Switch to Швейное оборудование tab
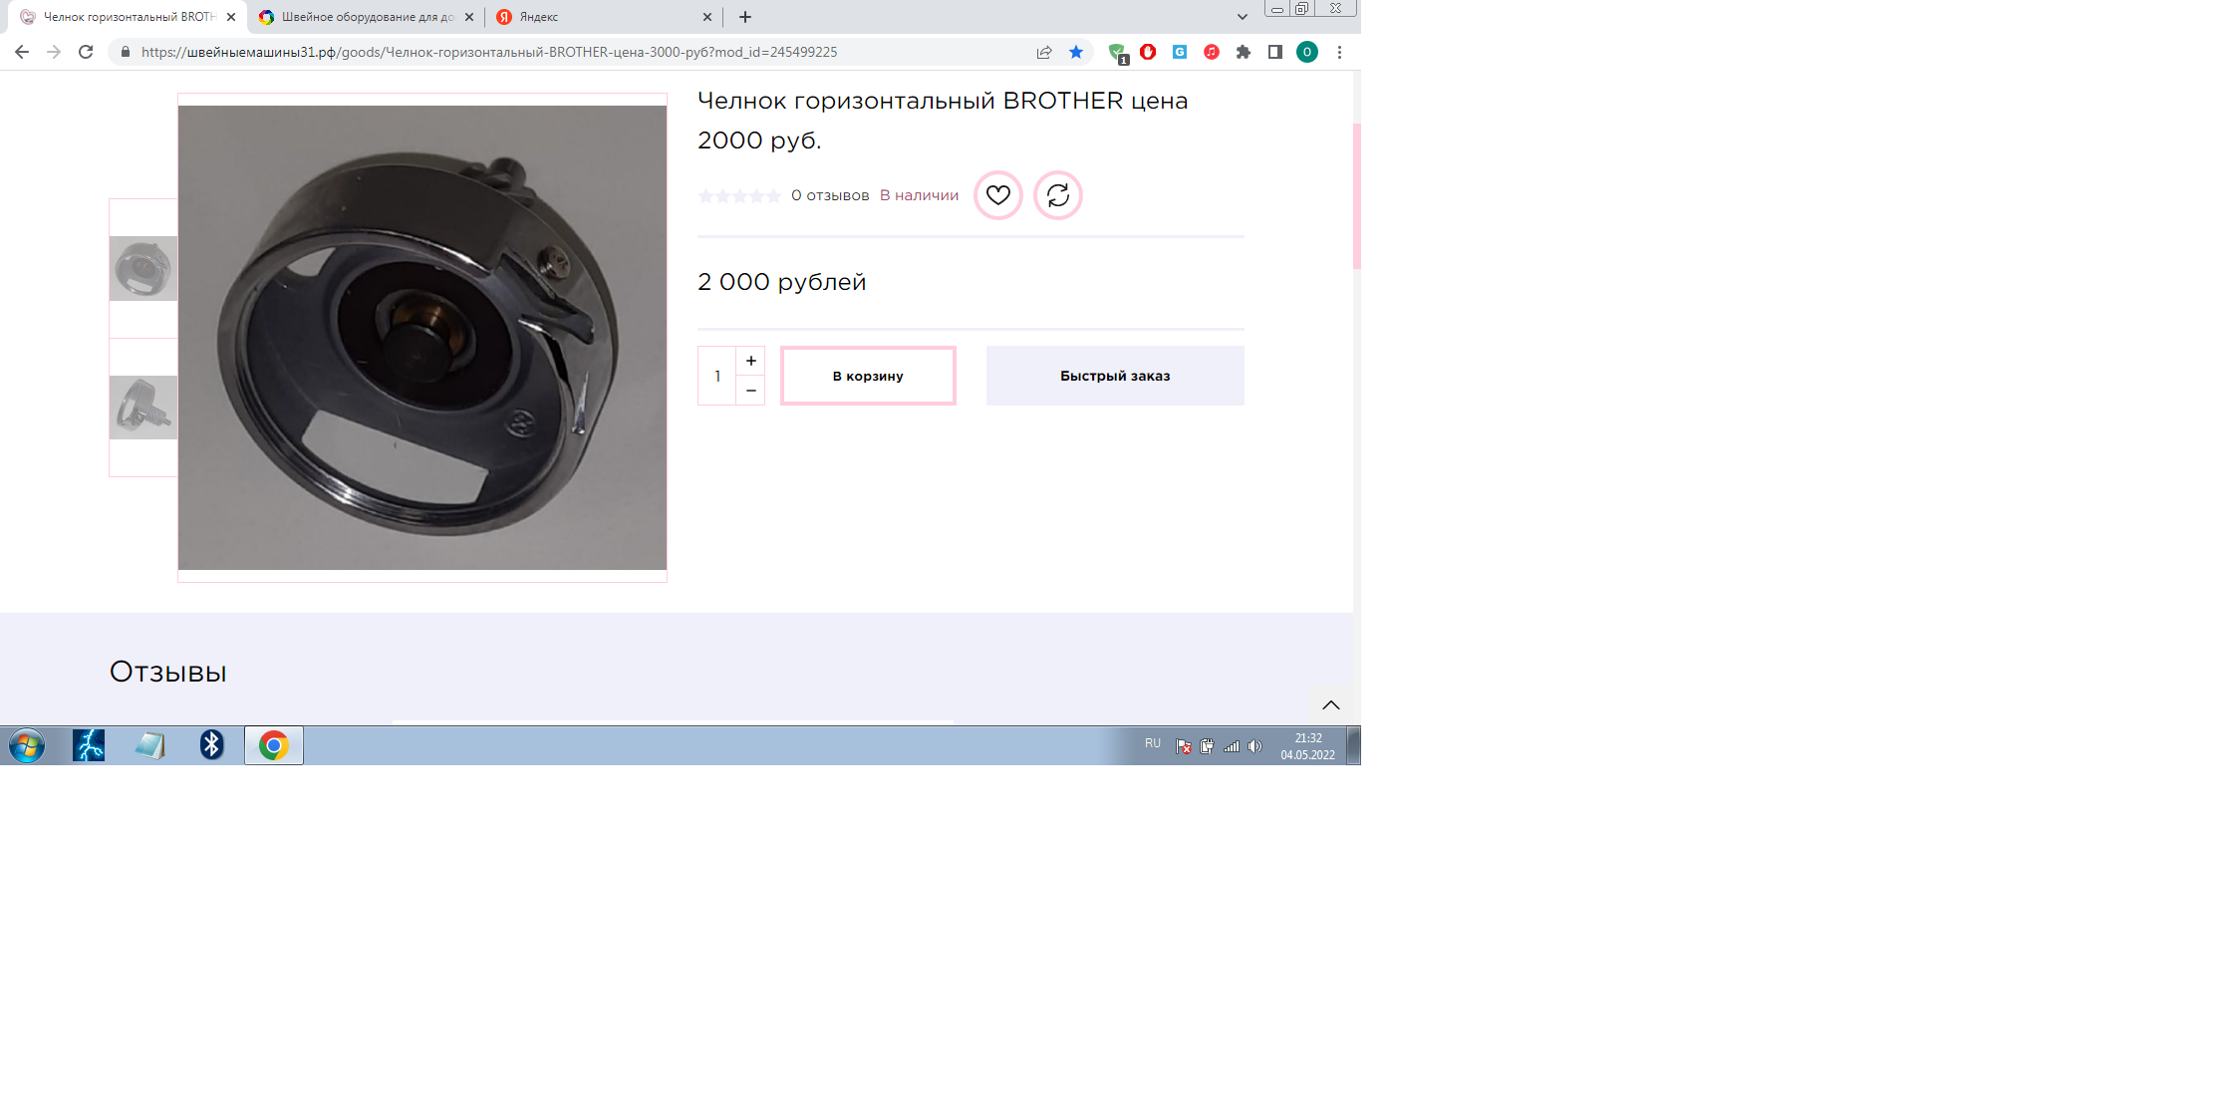 [365, 17]
